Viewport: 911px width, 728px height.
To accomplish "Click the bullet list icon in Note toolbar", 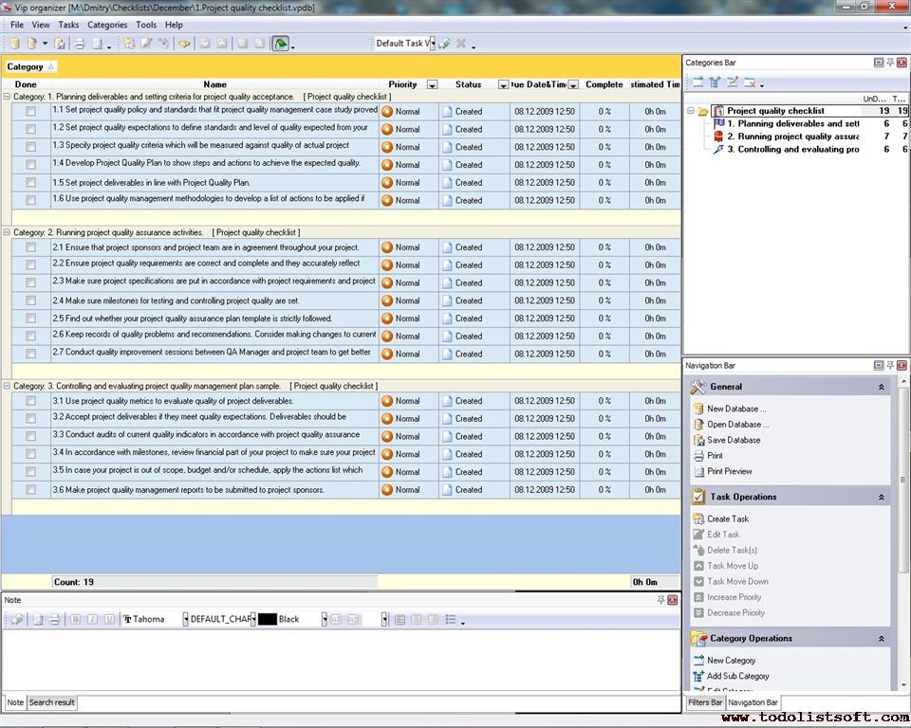I will (x=450, y=619).
